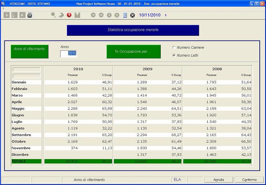Click Ottobre 2008 presenze value 2.309
The height and width of the screenshot is (185, 266).
[211, 141]
